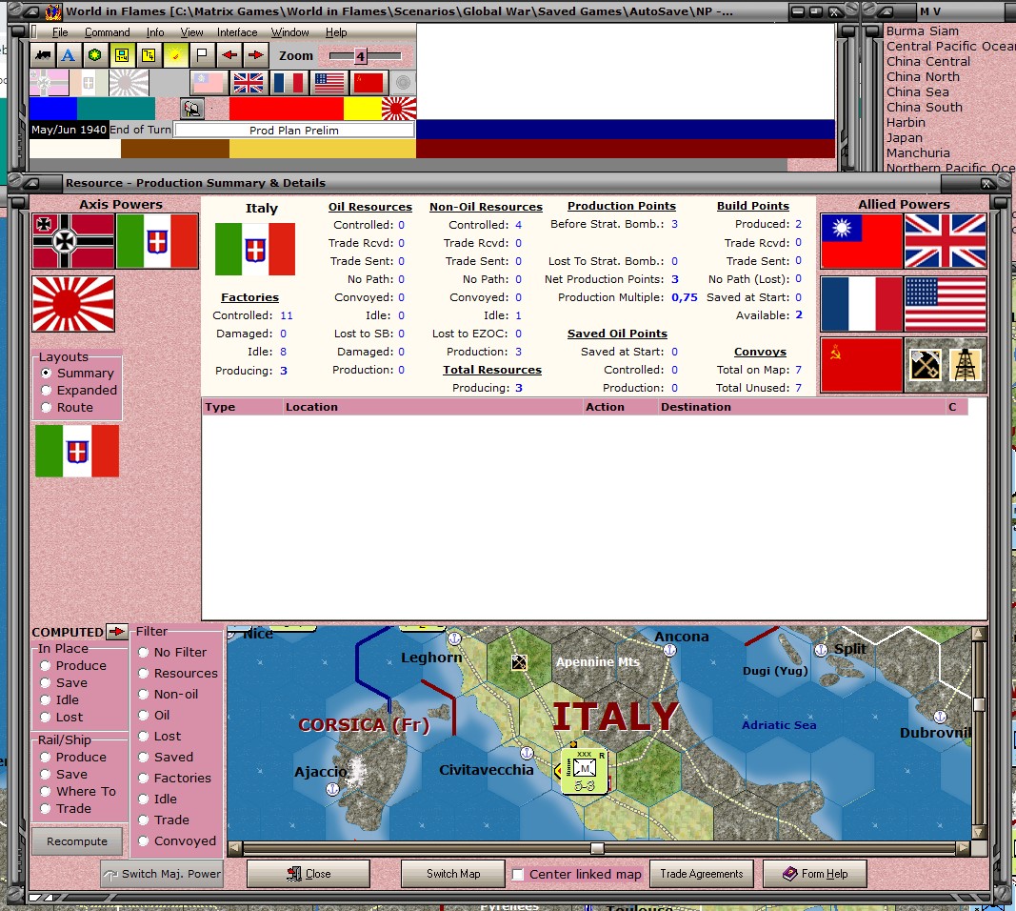Toggle the sun and checkmark toolbar icon
Viewport: 1016px width, 911px height.
pos(175,55)
